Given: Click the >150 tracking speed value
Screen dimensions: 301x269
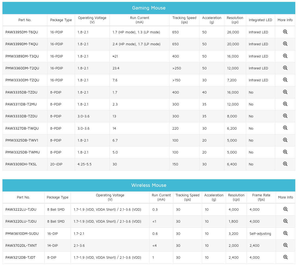Looking at the screenshot, I should tap(176, 80).
